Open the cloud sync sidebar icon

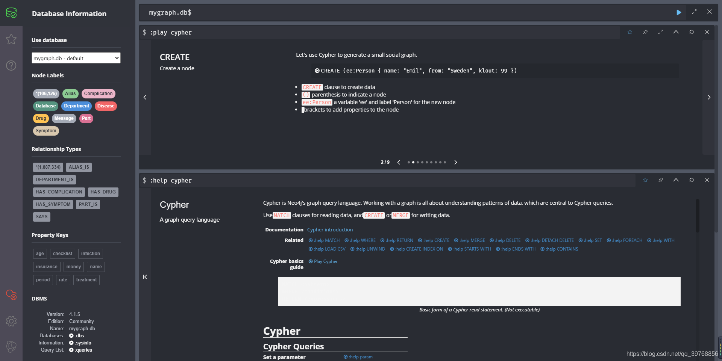(11, 295)
